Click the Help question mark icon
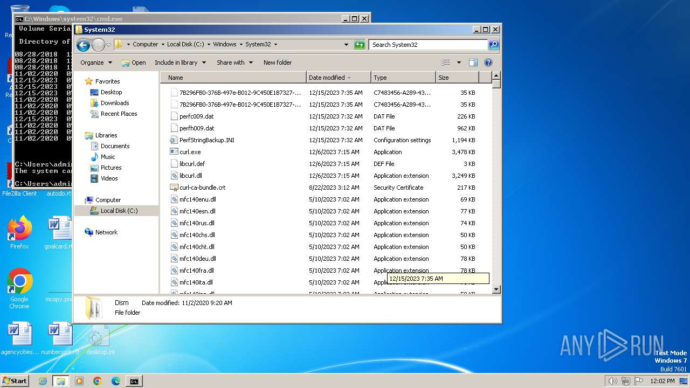This screenshot has width=690, height=388. (488, 63)
